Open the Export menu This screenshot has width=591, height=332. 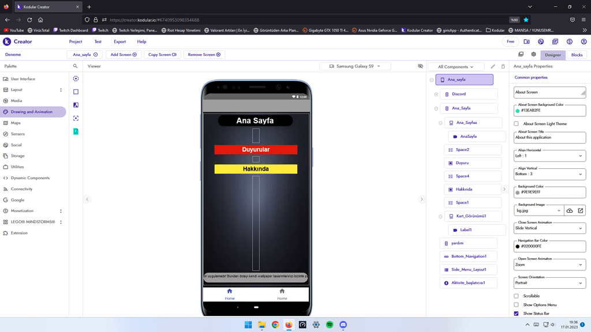(119, 41)
